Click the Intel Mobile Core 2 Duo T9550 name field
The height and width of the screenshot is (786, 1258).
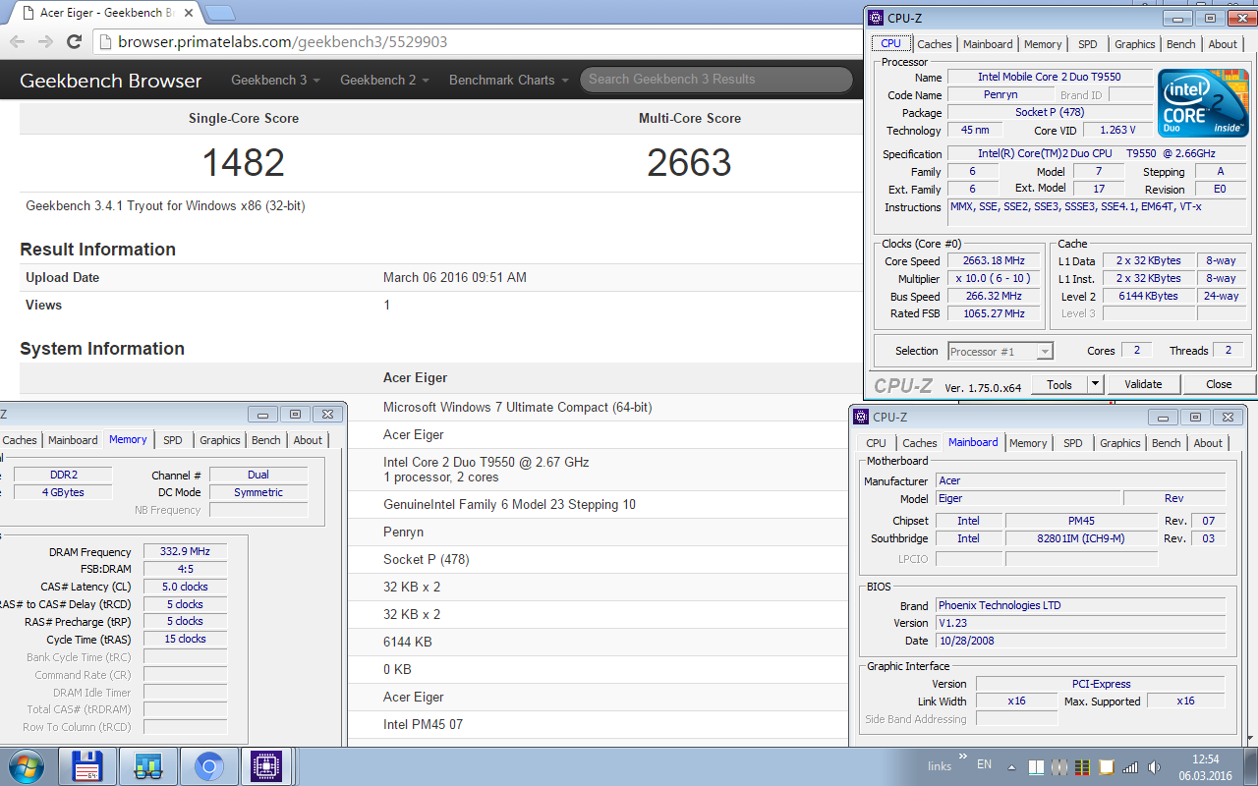[1050, 77]
